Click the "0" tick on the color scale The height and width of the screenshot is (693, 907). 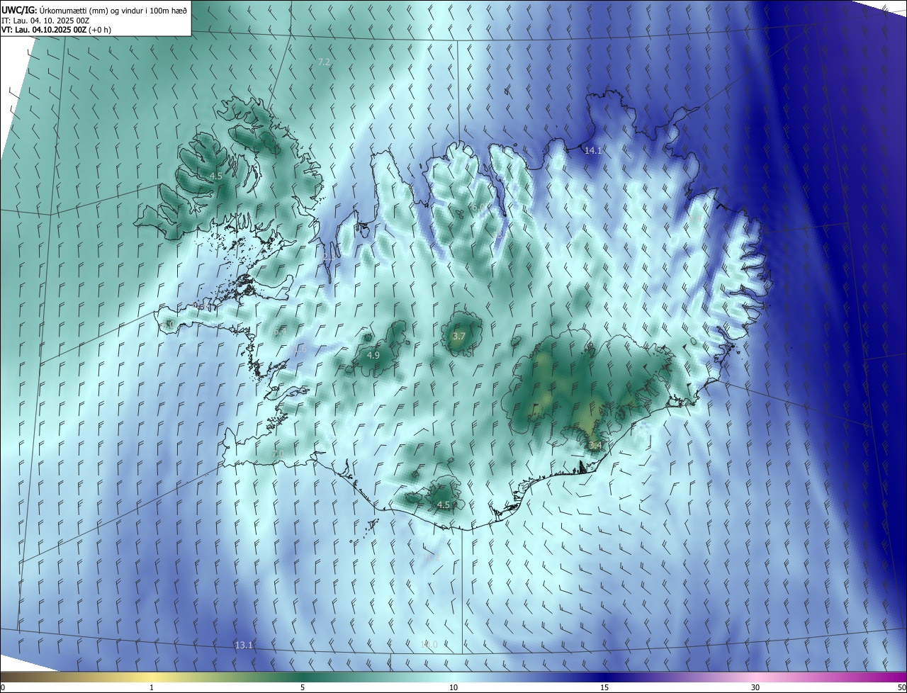3,687
